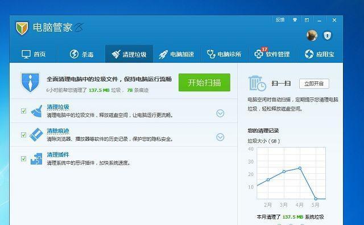Open the 软件管理 tab
Image resolution: width=364 pixels, height=225 pixels.
click(x=272, y=54)
